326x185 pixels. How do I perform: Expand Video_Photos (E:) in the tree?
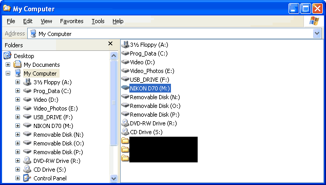click(x=17, y=108)
